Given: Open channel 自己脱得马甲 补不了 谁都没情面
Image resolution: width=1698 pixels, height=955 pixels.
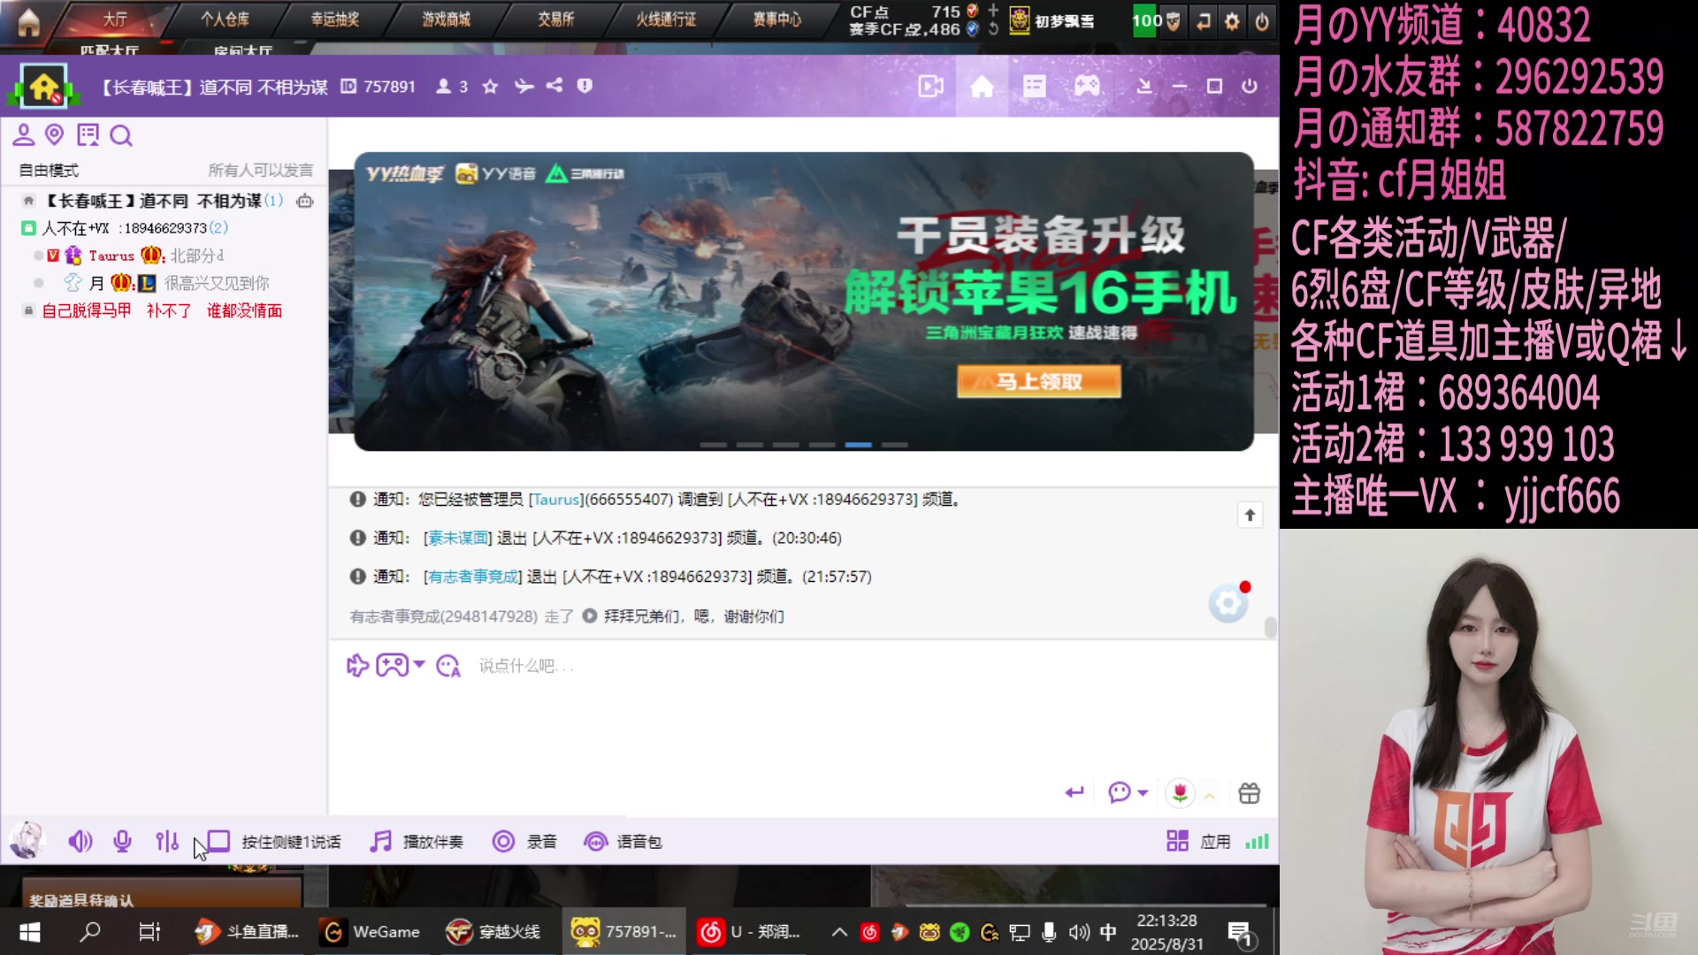Looking at the screenshot, I should tap(162, 310).
